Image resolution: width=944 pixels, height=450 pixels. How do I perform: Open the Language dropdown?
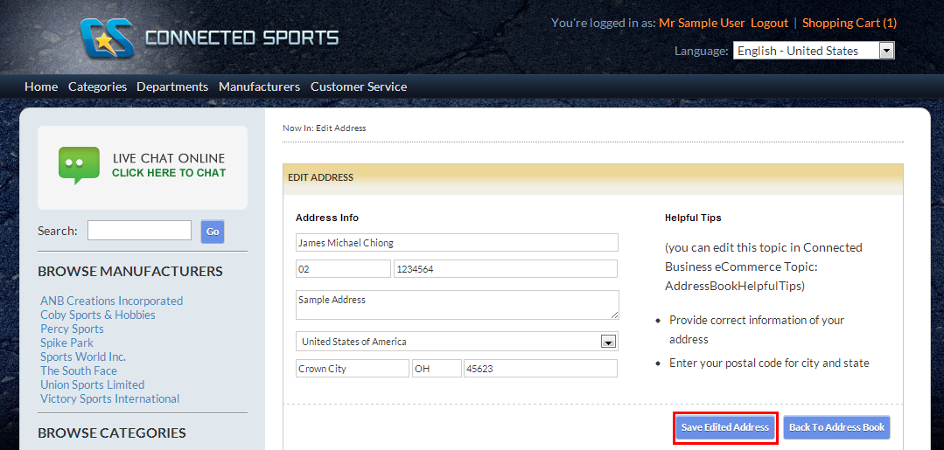point(813,51)
